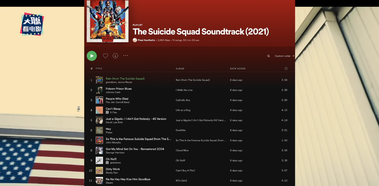Open the Doolittle album

(x=181, y=130)
